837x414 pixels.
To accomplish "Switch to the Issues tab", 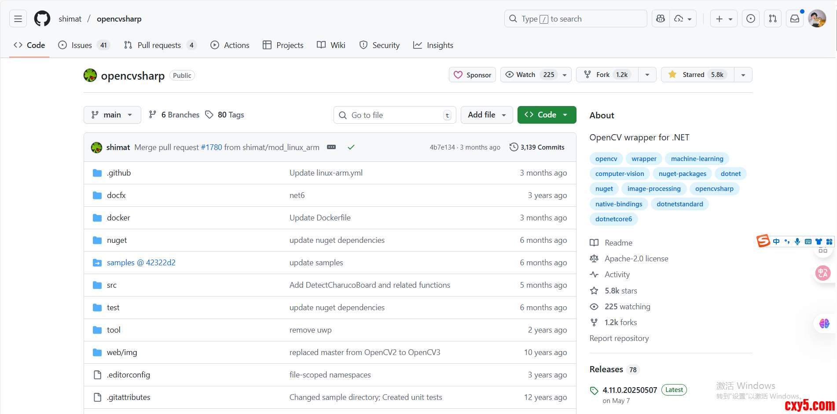I will click(x=82, y=45).
